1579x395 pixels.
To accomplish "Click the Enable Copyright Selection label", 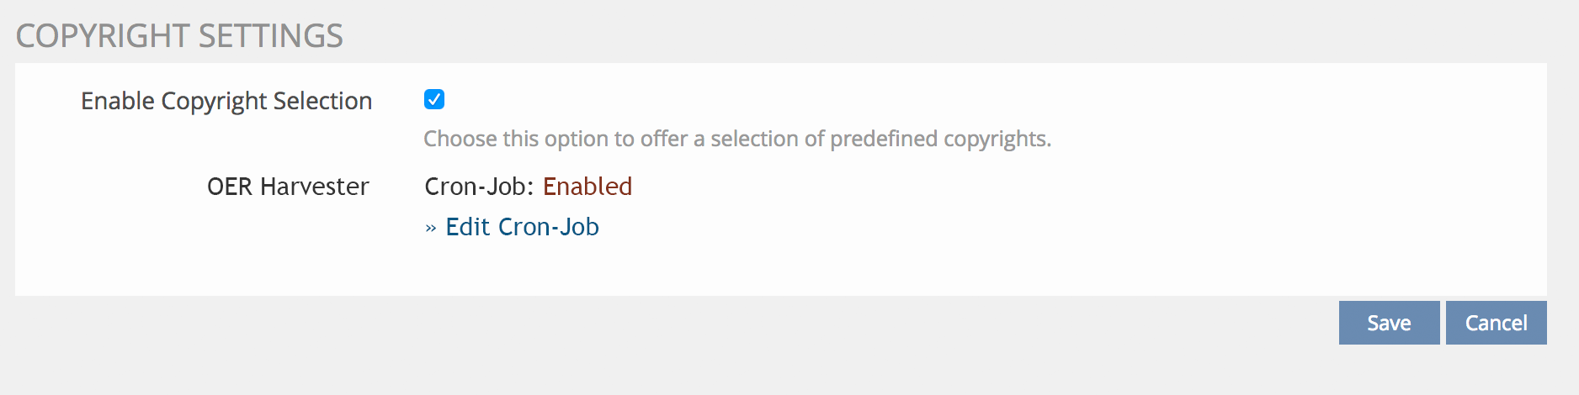I will point(226,102).
